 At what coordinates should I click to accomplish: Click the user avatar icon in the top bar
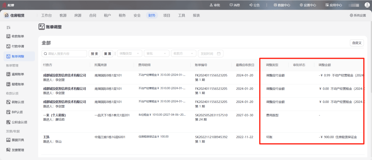tap(367, 5)
